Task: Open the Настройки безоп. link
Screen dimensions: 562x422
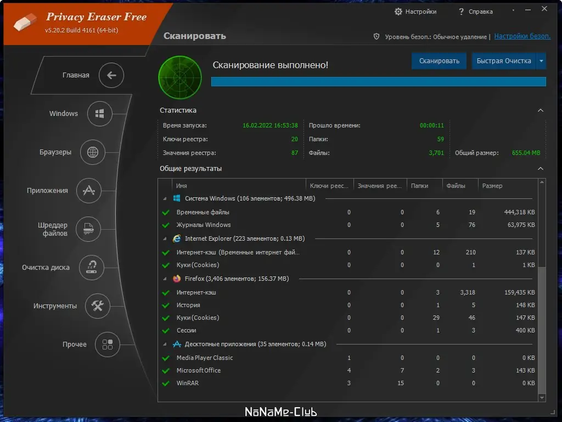Action: 522,36
